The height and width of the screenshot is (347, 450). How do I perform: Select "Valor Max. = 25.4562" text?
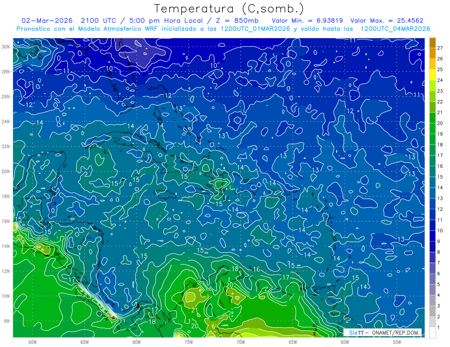coord(387,21)
